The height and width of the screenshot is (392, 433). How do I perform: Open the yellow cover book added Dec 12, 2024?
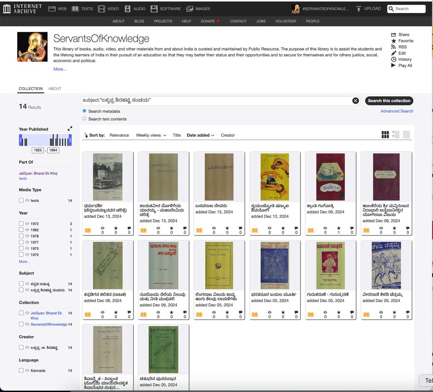coord(275,177)
